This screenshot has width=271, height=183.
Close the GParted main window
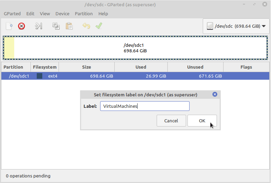tap(265, 4)
